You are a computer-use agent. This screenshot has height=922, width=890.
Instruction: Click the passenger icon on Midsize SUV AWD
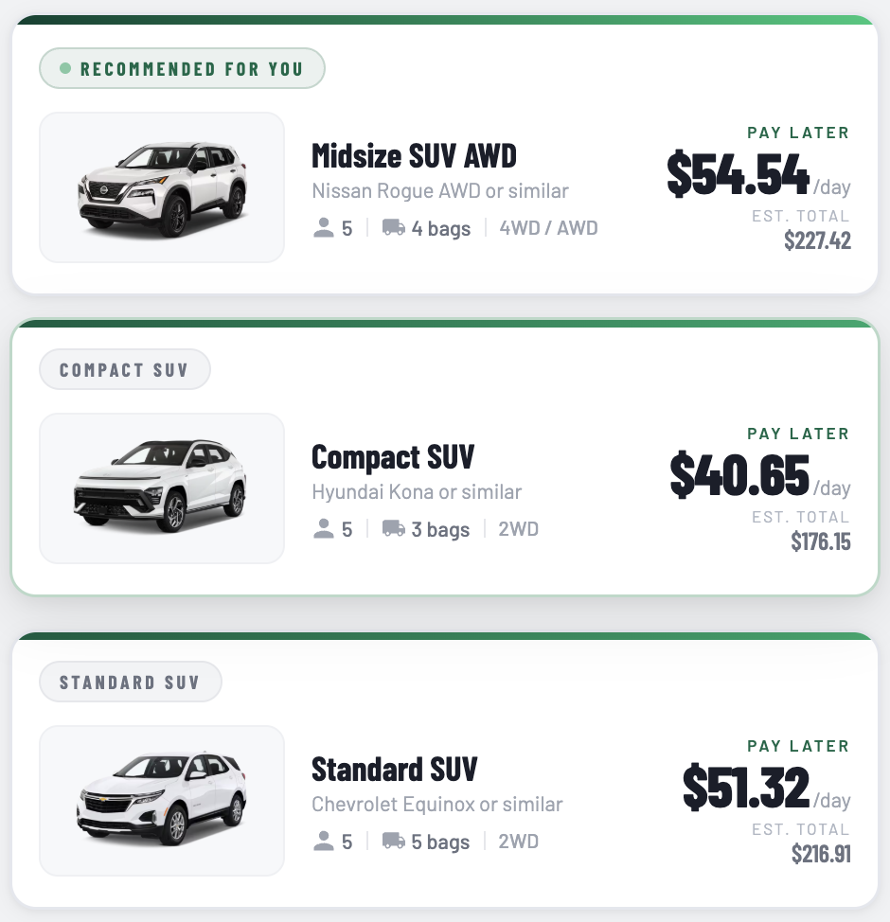(x=324, y=227)
